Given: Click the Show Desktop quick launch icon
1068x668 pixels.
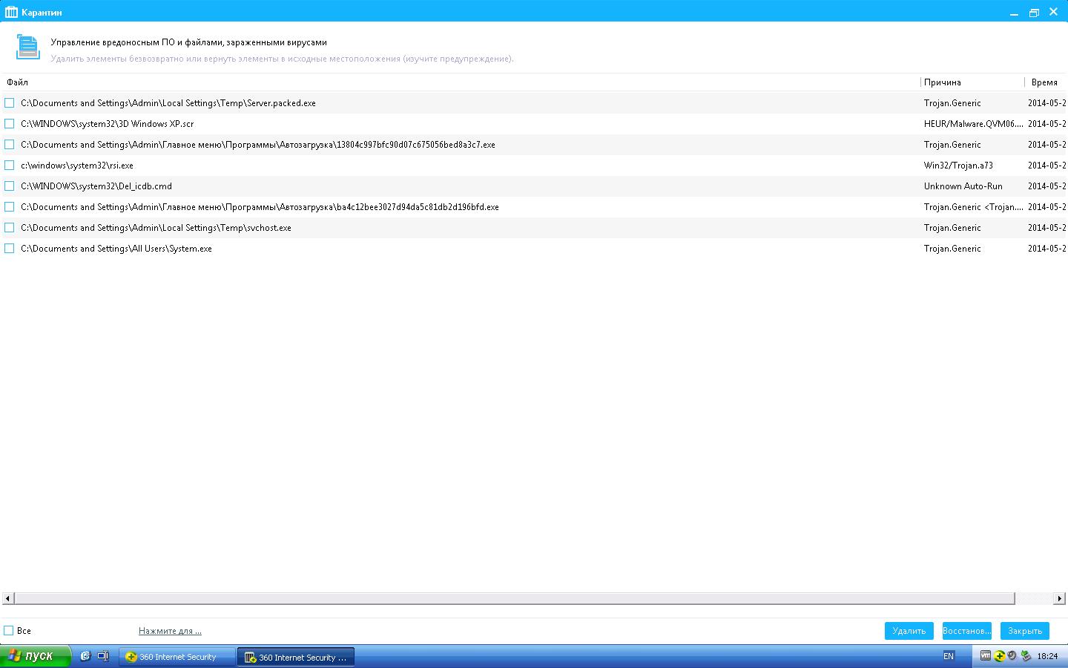Looking at the screenshot, I should coord(103,656).
